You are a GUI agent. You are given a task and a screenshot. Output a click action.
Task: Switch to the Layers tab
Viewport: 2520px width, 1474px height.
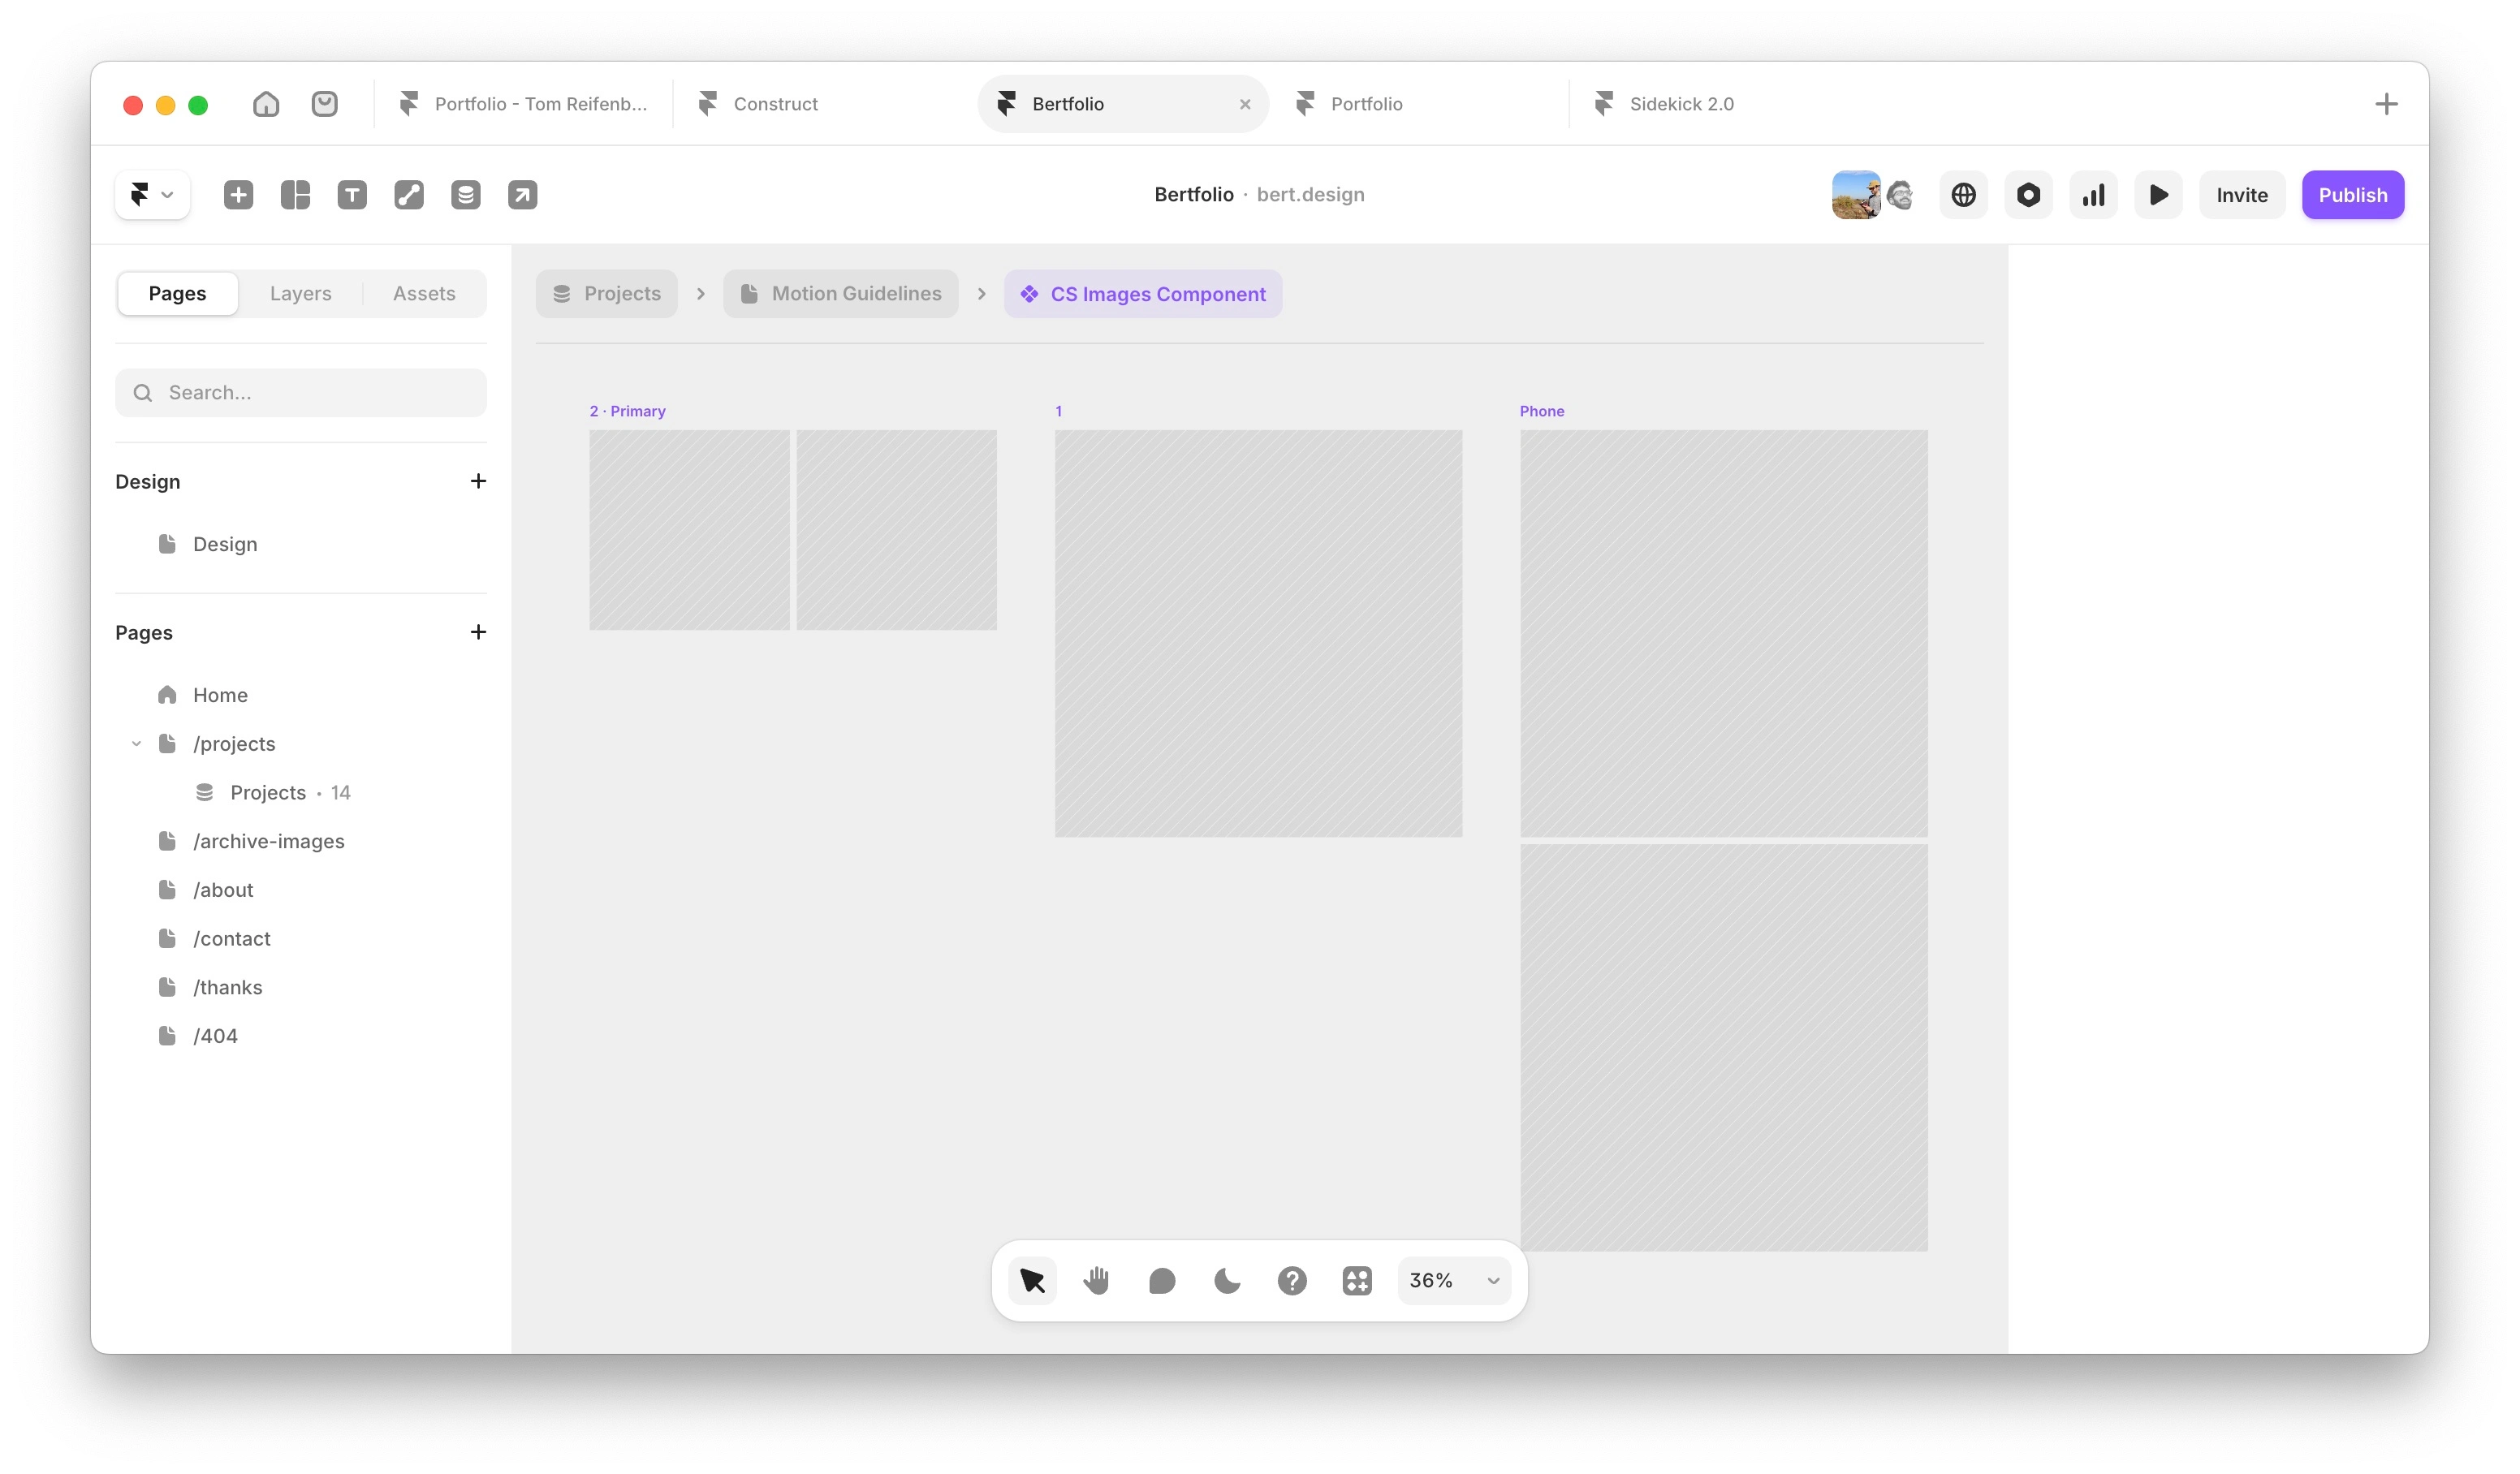[x=300, y=294]
